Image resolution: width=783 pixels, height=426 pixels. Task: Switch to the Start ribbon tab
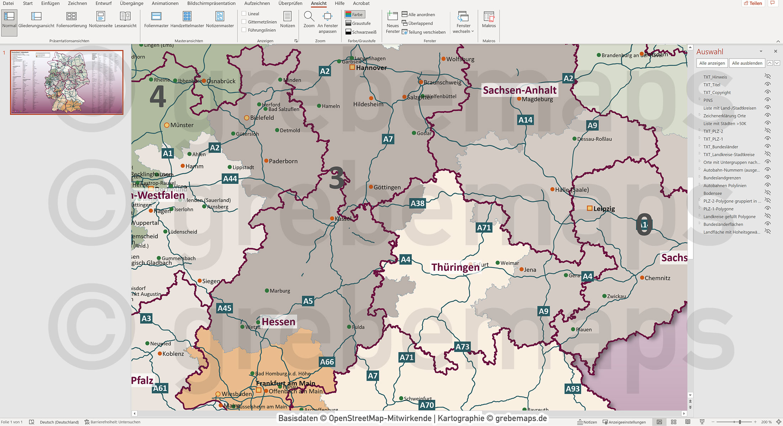point(27,3)
